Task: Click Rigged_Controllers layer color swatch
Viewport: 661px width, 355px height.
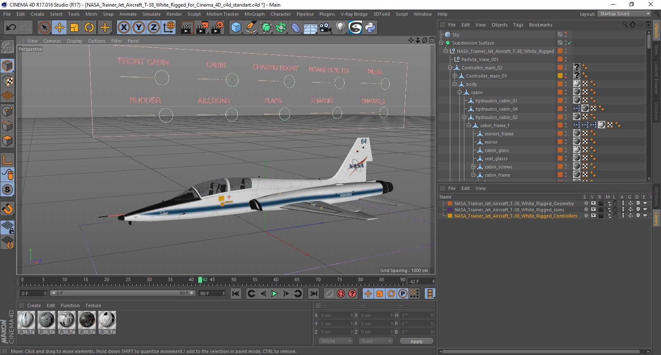Action: (450, 216)
